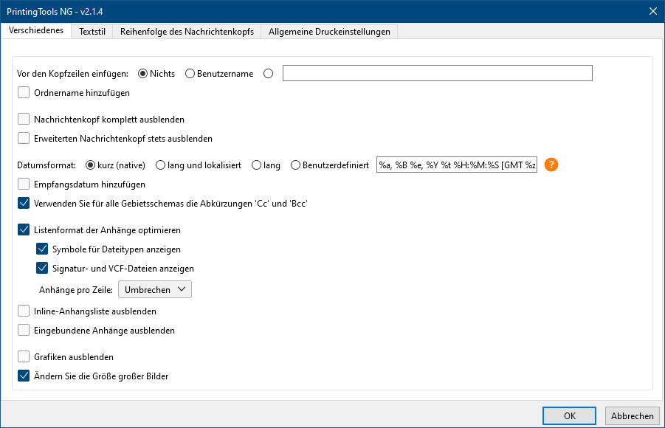This screenshot has height=428, width=665.
Task: Confirm settings with the OK button
Action: click(569, 415)
